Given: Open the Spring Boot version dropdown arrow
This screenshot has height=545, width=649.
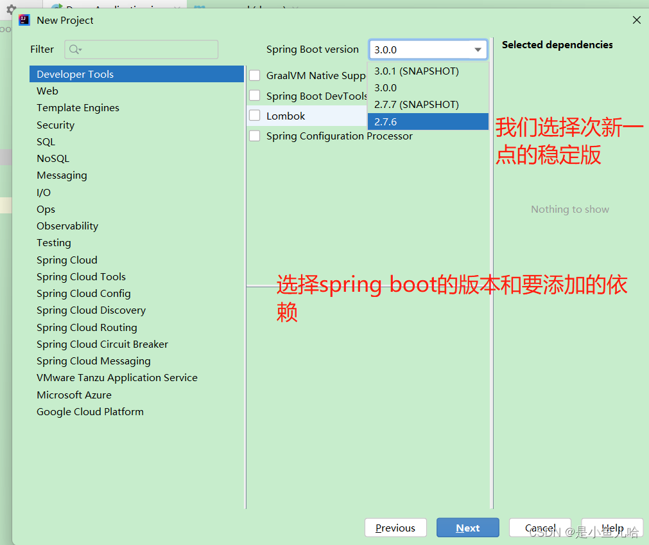Looking at the screenshot, I should tap(478, 49).
